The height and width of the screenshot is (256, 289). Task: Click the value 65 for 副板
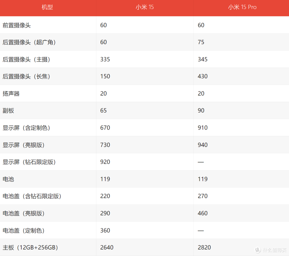click(x=103, y=111)
